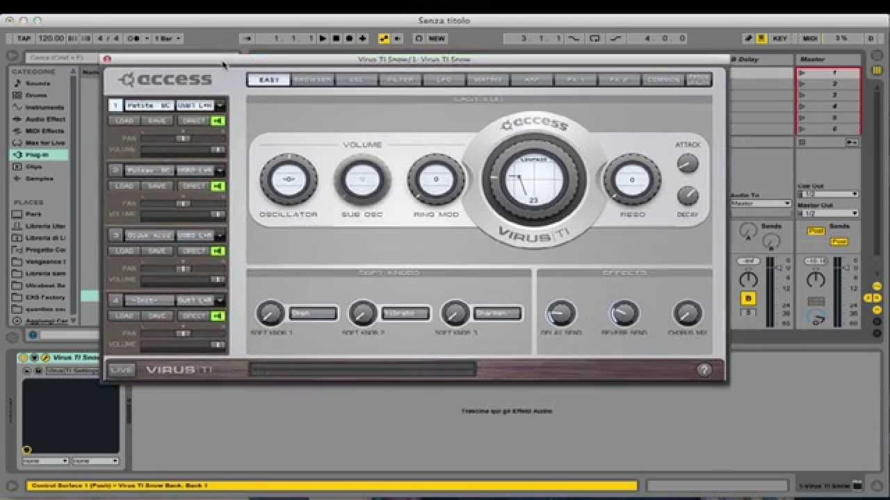Toggle the draw mode pencil button

click(x=749, y=38)
